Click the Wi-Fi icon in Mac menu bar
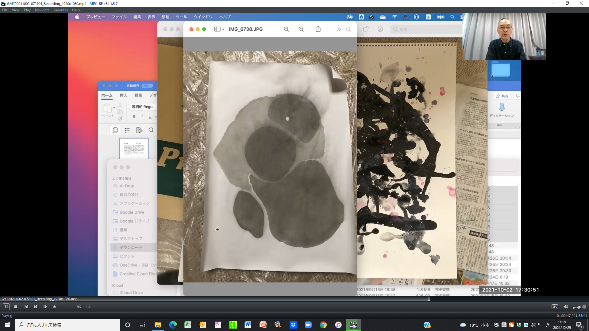 tap(395, 17)
